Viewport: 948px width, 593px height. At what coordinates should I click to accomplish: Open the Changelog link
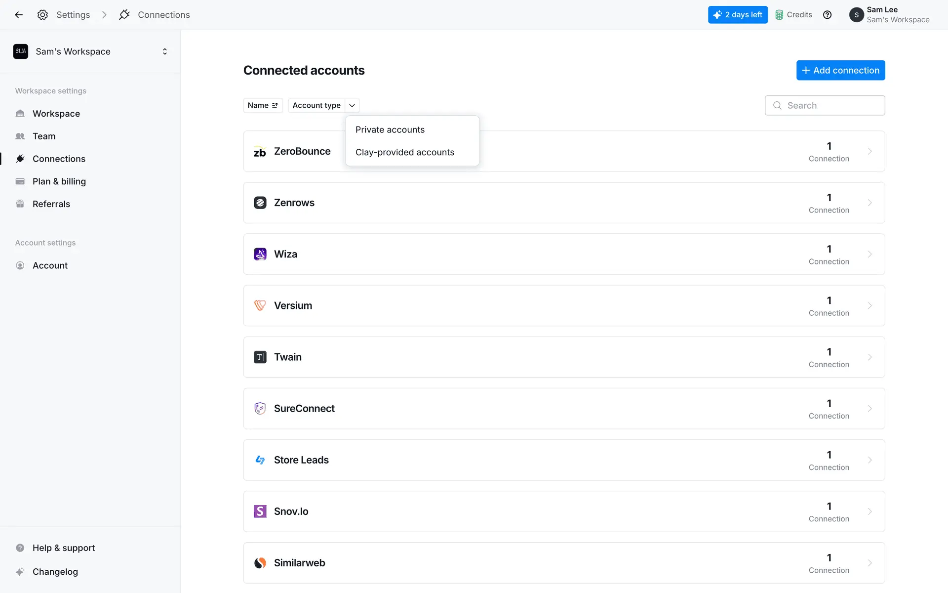[x=55, y=572]
